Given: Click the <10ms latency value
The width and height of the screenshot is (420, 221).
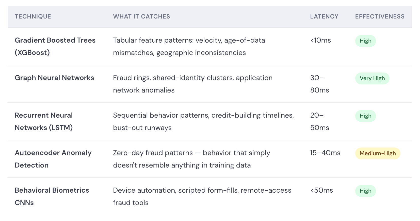Looking at the screenshot, I should pyautogui.click(x=320, y=40).
